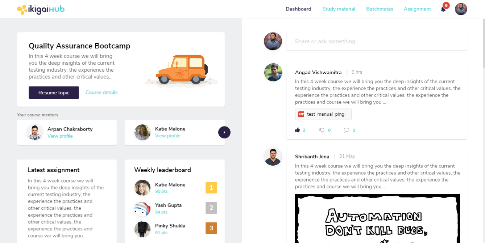
Task: View profile of Arpan Chakraborty
Action: tap(60, 136)
